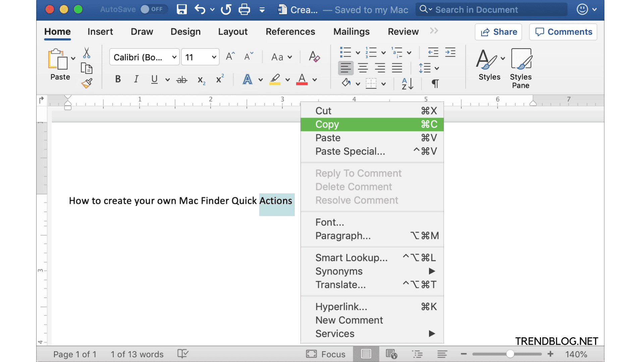Select Paste Special from the context menu

[x=350, y=151]
